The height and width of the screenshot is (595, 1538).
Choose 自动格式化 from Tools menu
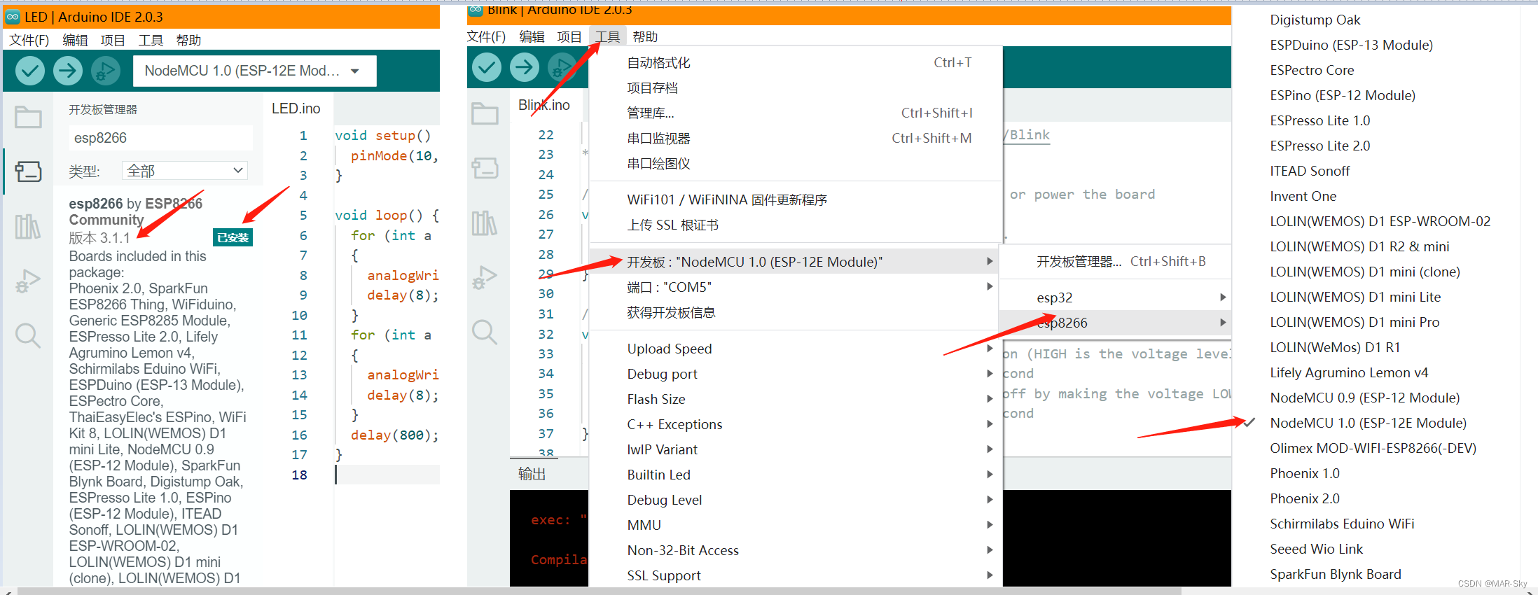point(796,63)
